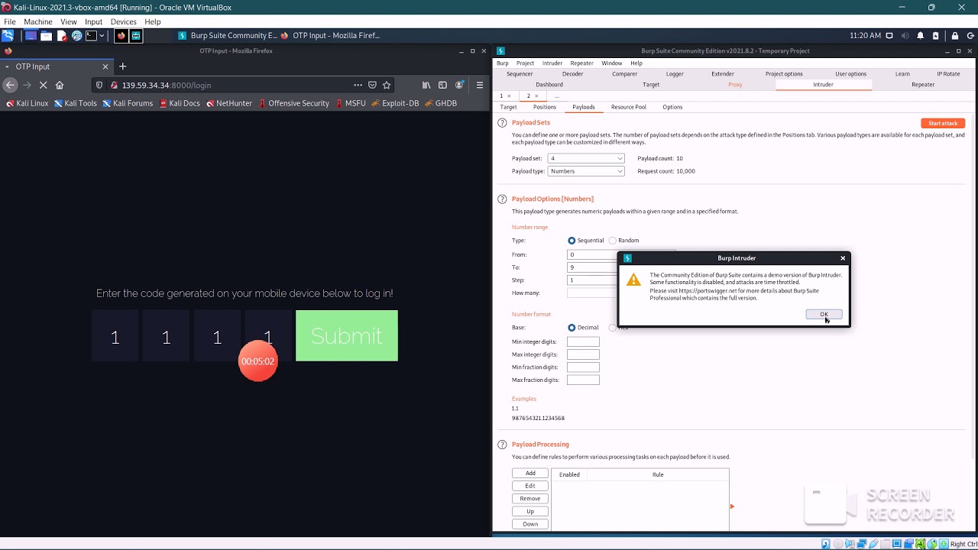Image resolution: width=978 pixels, height=550 pixels.
Task: Select the Sequential radio button
Action: click(x=572, y=241)
